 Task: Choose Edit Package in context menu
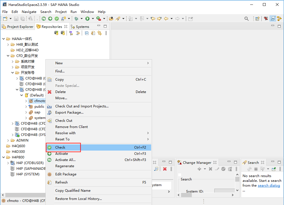click(98, 174)
